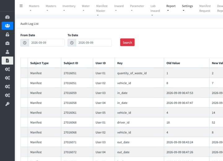This screenshot has height=161, width=223.
Task: Open the dashboard speedometer icon
Action: 7,17
